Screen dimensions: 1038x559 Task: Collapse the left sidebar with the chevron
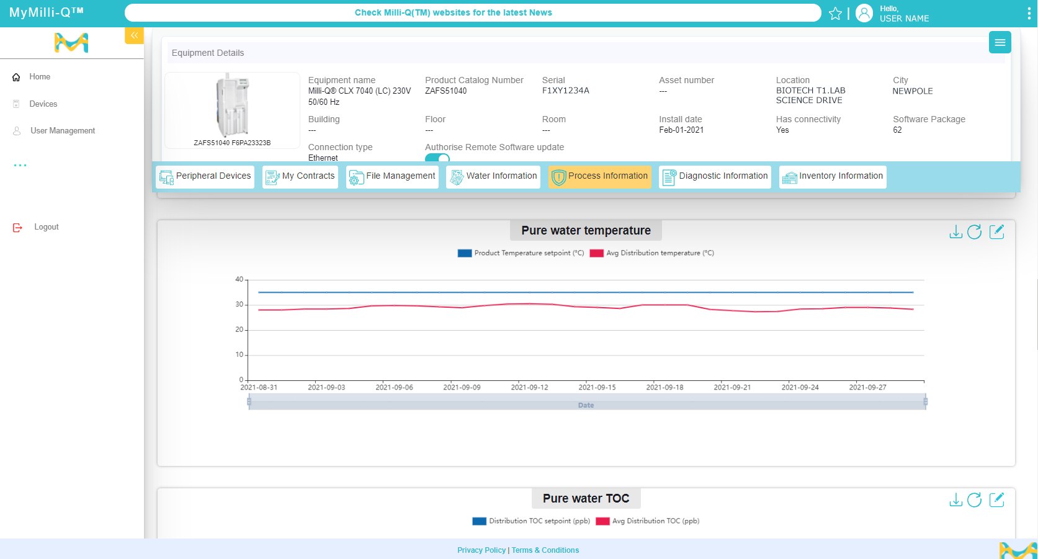coord(134,35)
